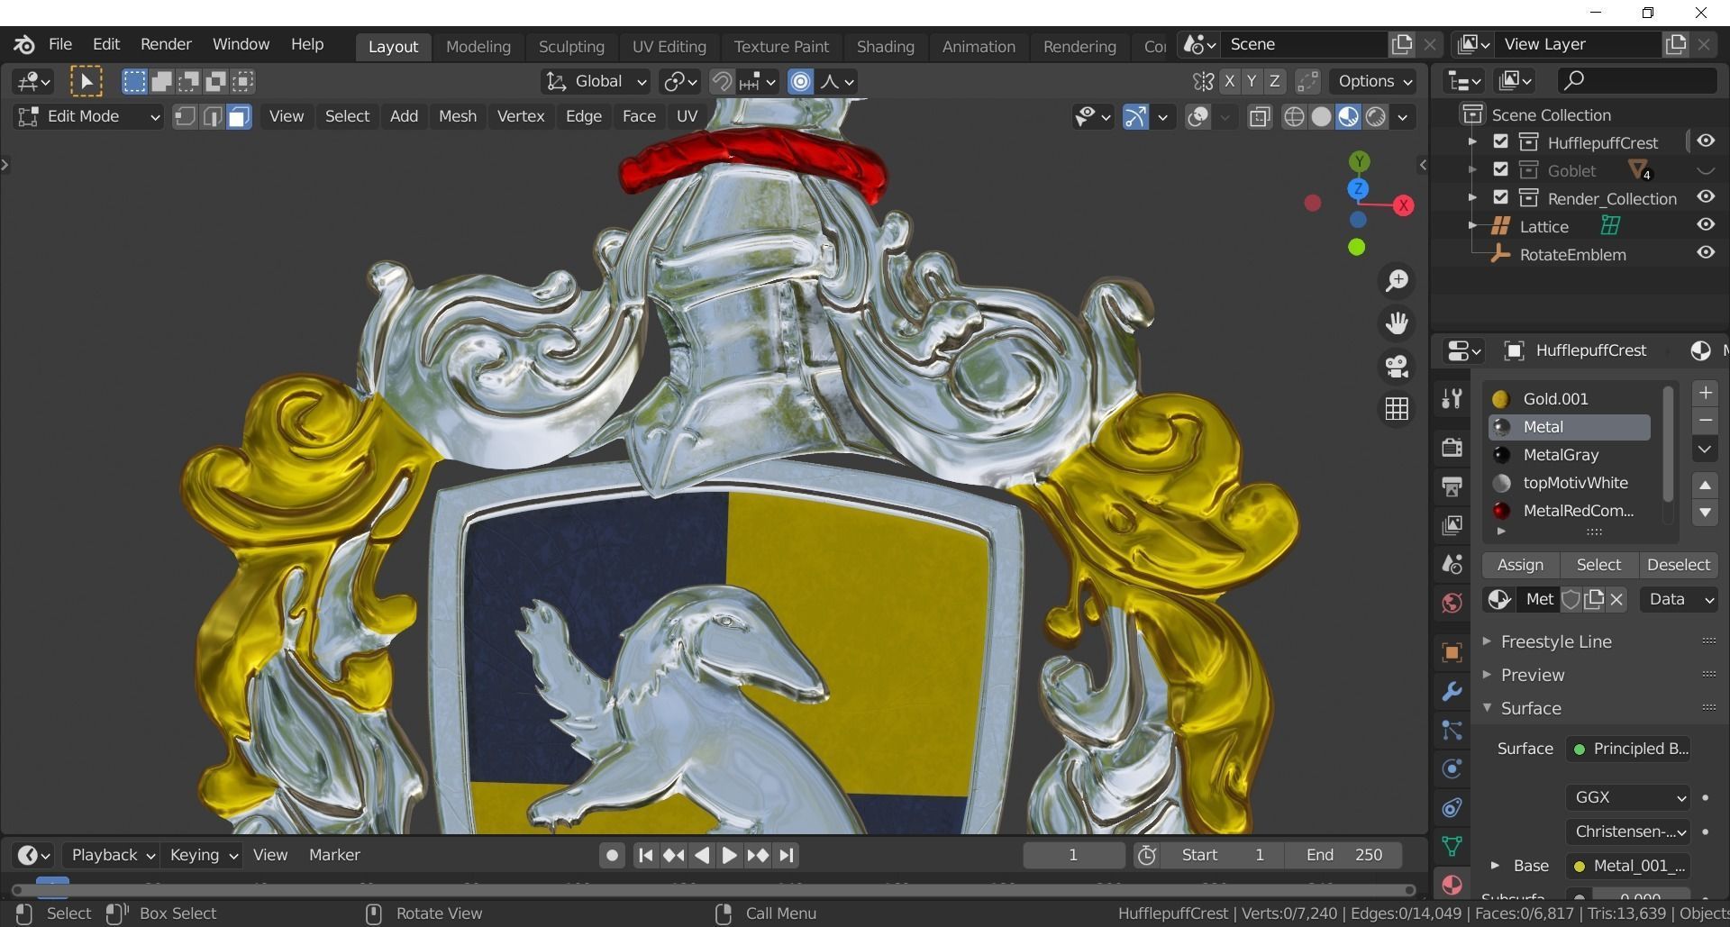Click the pan hand viewport icon
1730x927 pixels.
(x=1397, y=323)
